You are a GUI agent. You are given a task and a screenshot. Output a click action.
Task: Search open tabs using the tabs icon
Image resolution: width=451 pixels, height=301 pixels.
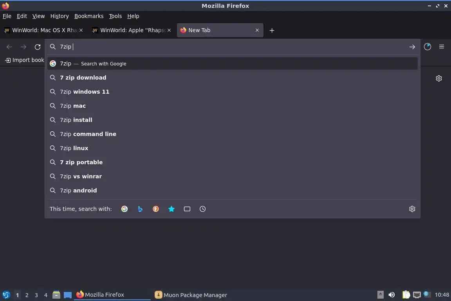[x=187, y=209]
